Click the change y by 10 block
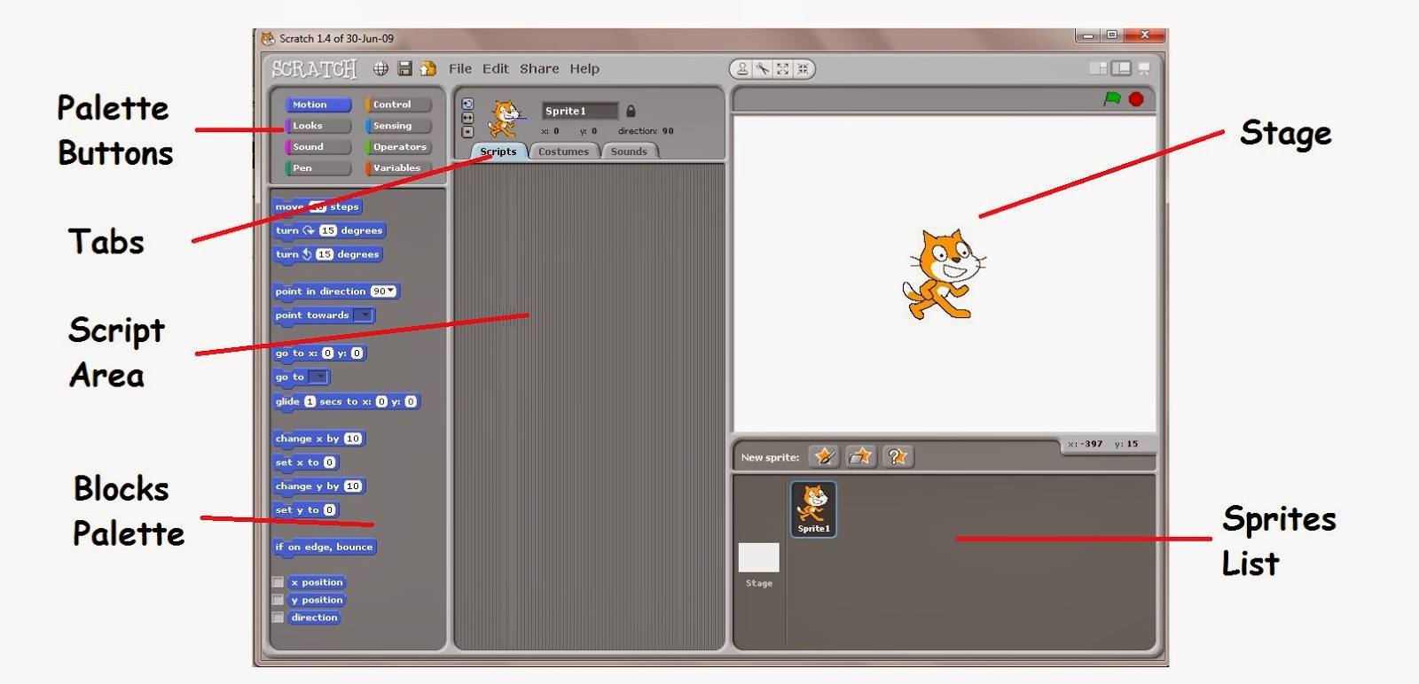The height and width of the screenshot is (684, 1419). pos(319,486)
